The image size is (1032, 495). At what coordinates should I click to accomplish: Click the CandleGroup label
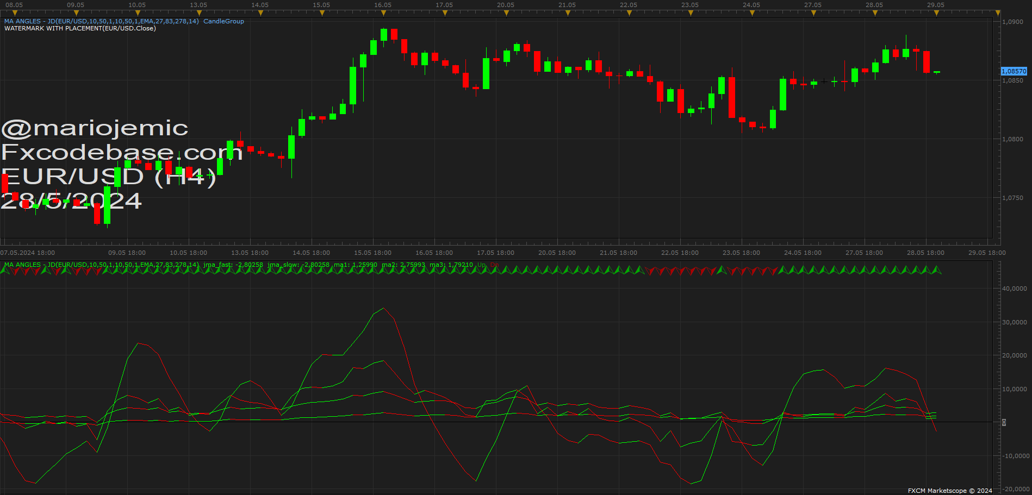[x=223, y=21]
